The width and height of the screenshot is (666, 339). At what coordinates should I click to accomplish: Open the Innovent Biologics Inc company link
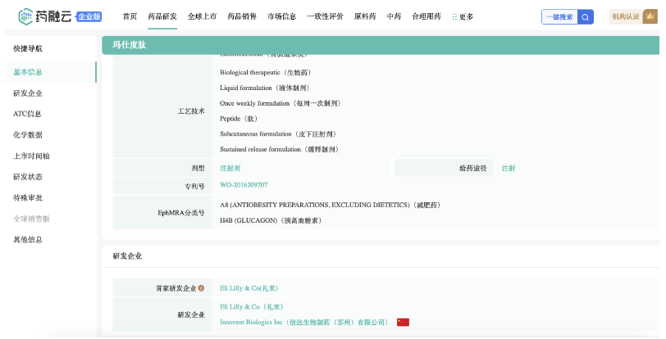coord(304,323)
